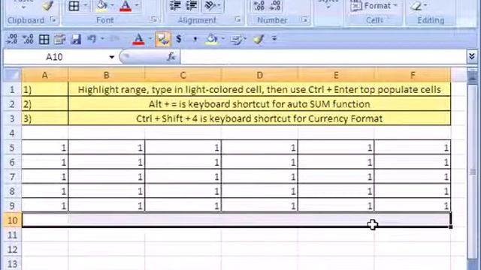Viewport: 481px width, 270px height.
Task: Open the ribbon font color dropdown arrow
Action: point(137,5)
